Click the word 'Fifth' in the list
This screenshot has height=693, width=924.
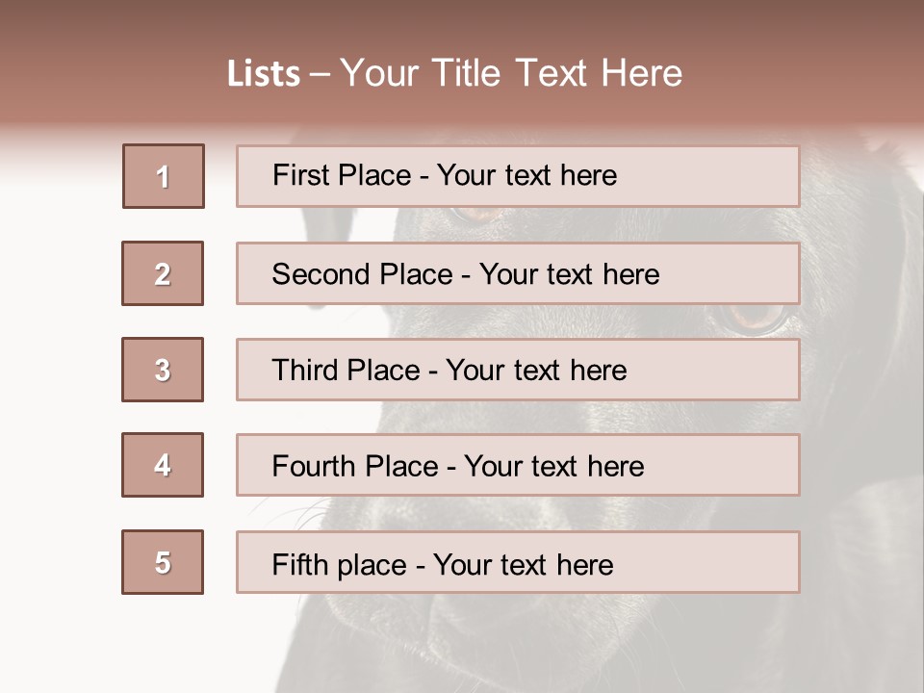[299, 564]
